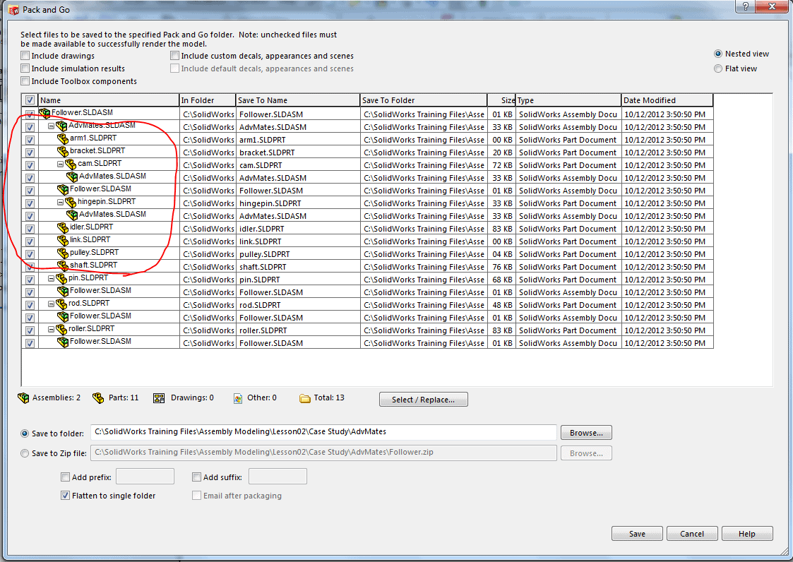Viewport: 793px width, 562px height.
Task: Enable the Include drawings checkbox
Action: pos(25,56)
